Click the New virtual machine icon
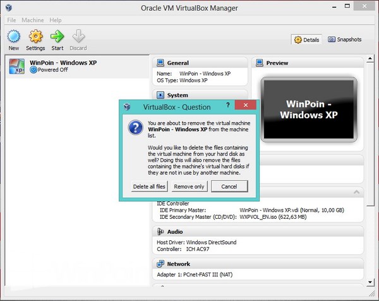The image size is (379, 301). [x=13, y=36]
